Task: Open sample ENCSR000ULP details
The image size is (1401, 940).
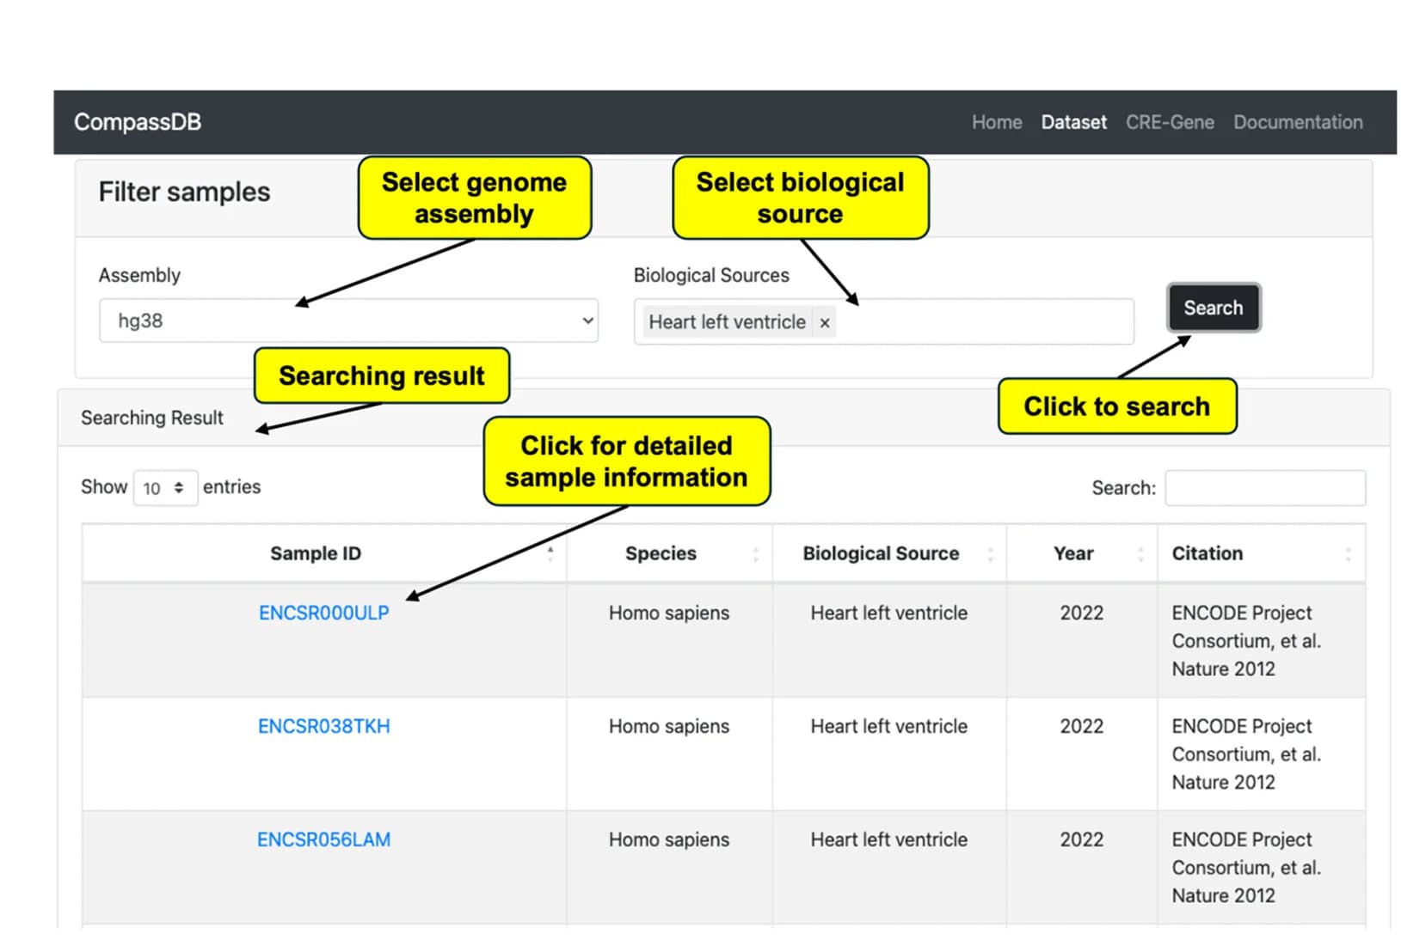Action: click(323, 613)
